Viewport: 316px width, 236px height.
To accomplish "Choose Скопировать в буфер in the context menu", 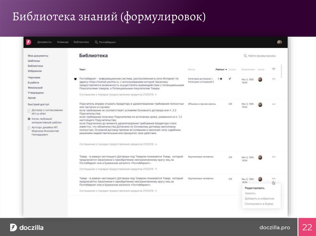I will click(259, 204).
